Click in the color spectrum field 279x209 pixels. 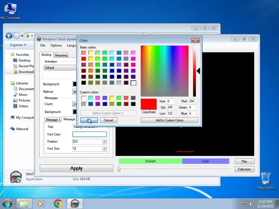click(x=165, y=71)
